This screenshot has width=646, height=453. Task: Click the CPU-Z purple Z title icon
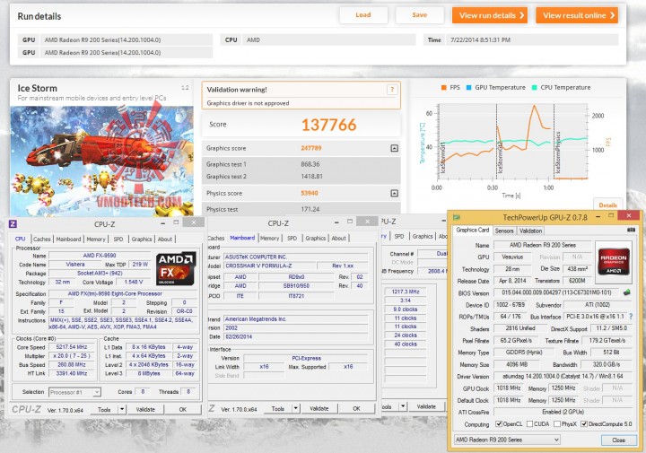(x=13, y=223)
